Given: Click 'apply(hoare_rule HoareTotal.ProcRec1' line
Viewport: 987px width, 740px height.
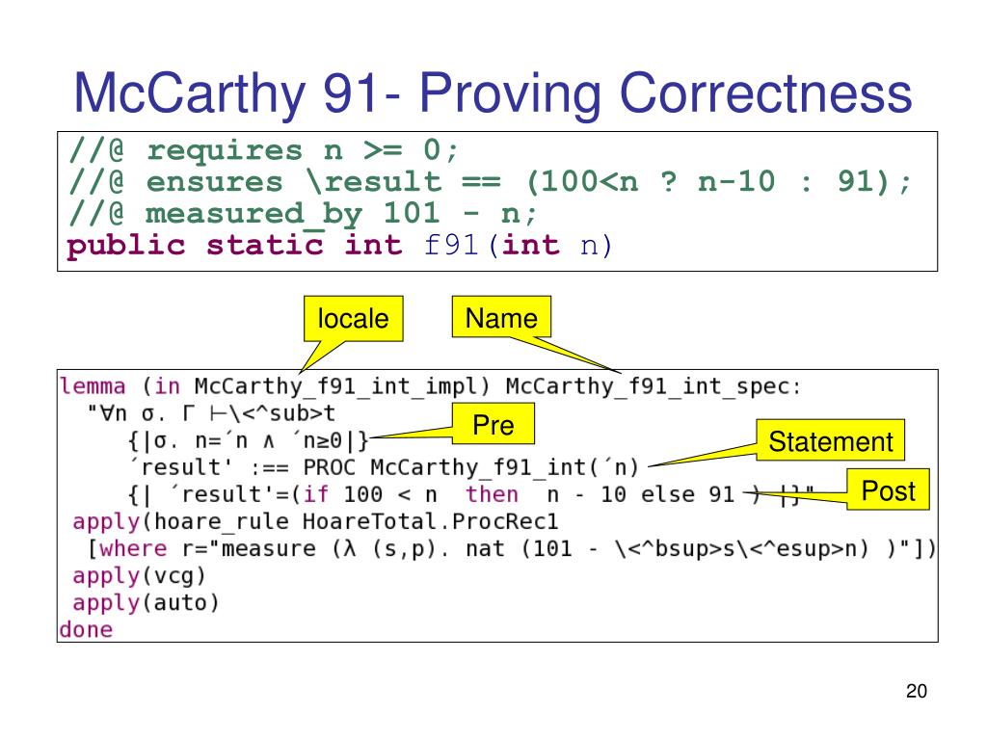Looking at the screenshot, I should (x=315, y=521).
